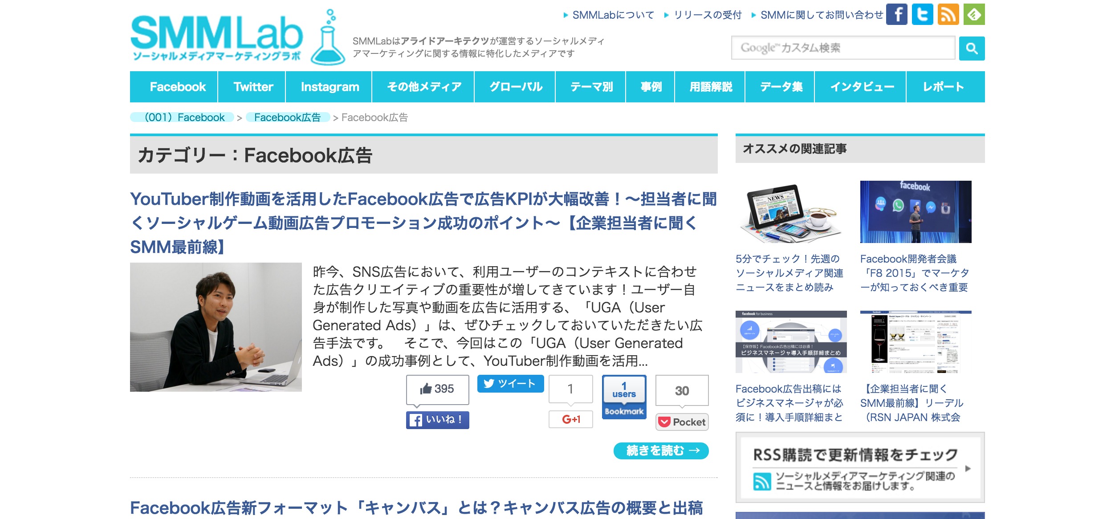Click the Facebook いいね! like button

[437, 420]
